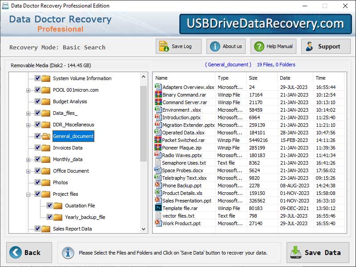The height and width of the screenshot is (267, 356).
Task: Click the PowerPoint icon beside Introduction.pptx
Action: (x=159, y=117)
